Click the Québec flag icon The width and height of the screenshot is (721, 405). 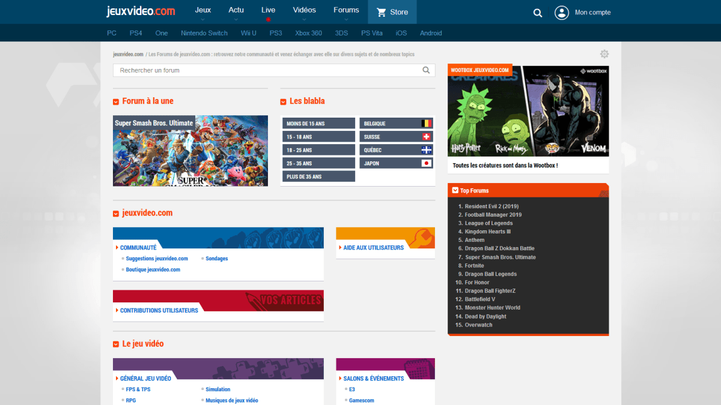click(x=427, y=150)
